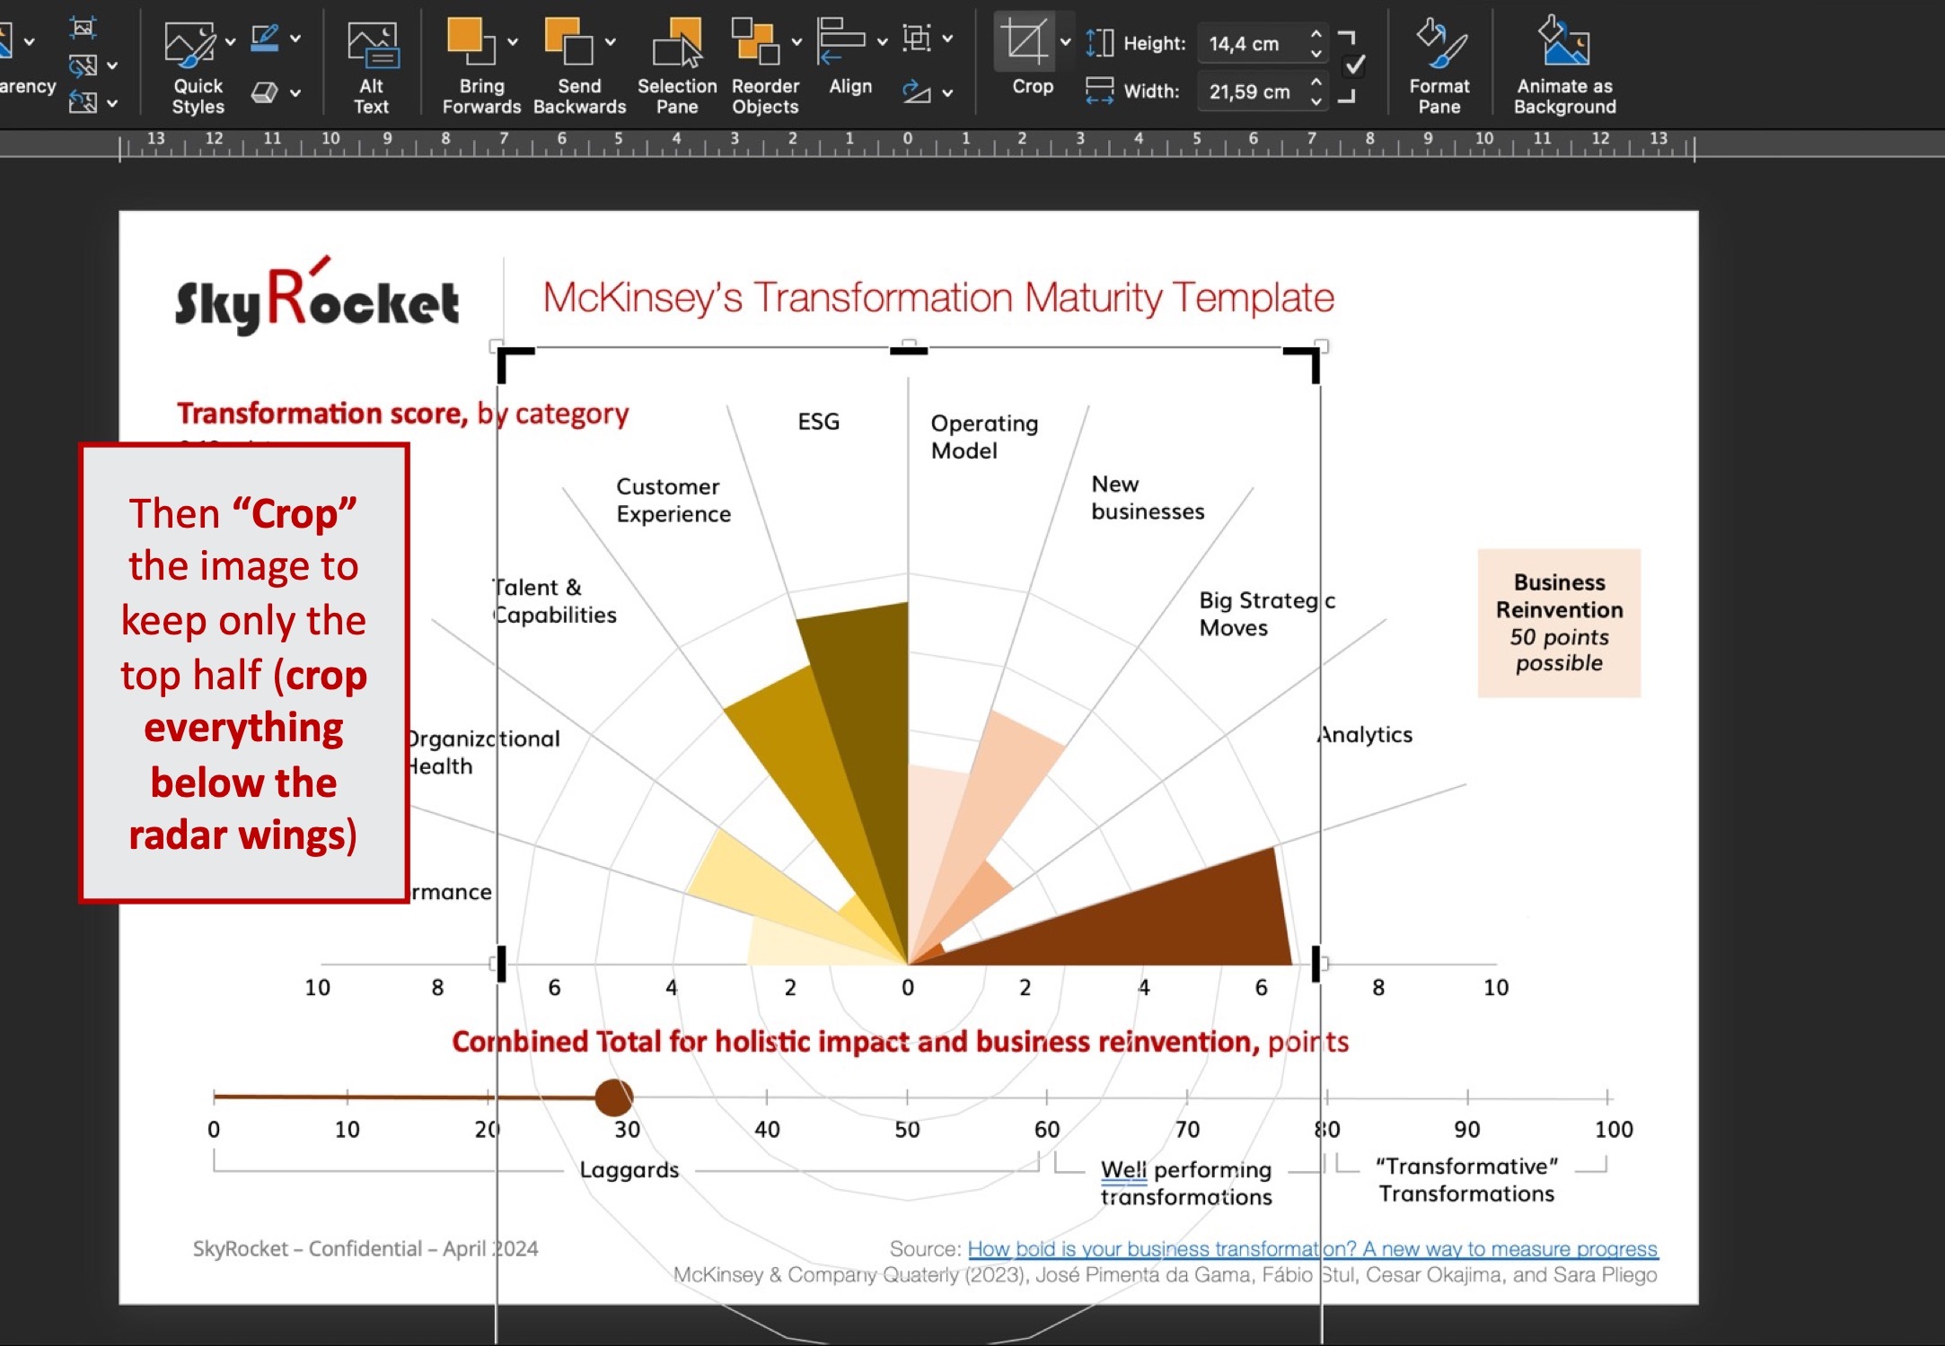This screenshot has height=1346, width=1945.
Task: Decrease Height with the down stepper
Action: (1316, 53)
